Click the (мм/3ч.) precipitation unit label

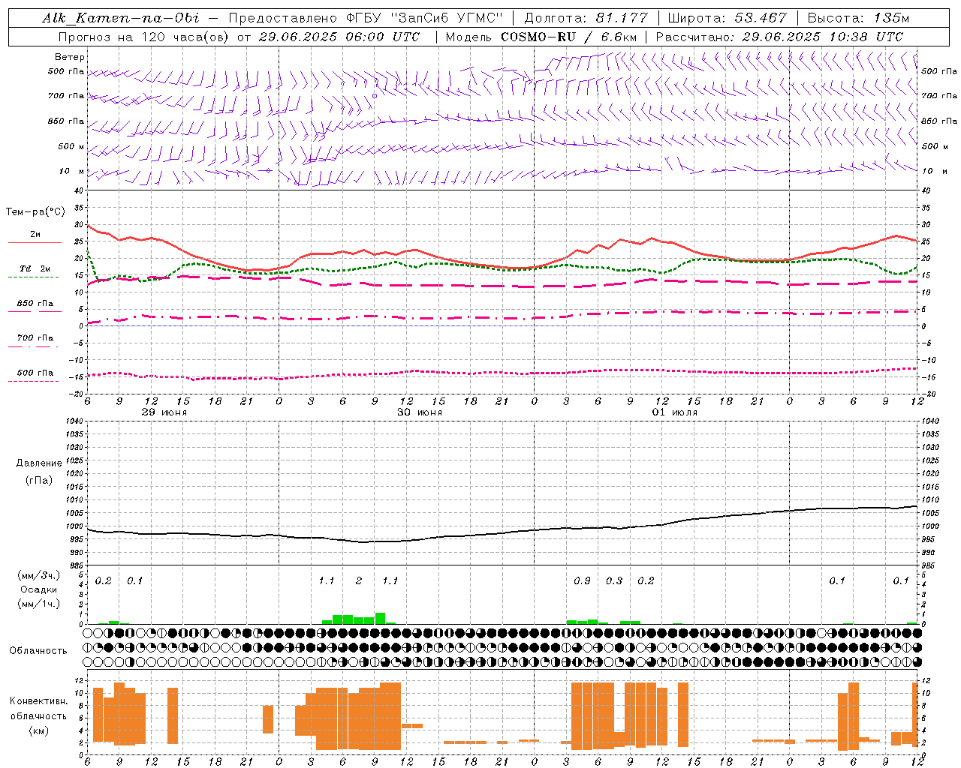39,576
